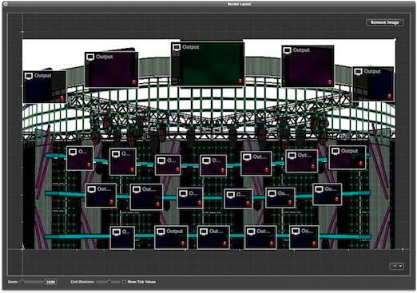
Task: Click monitor icon of last node in bottom row
Action: [296, 232]
